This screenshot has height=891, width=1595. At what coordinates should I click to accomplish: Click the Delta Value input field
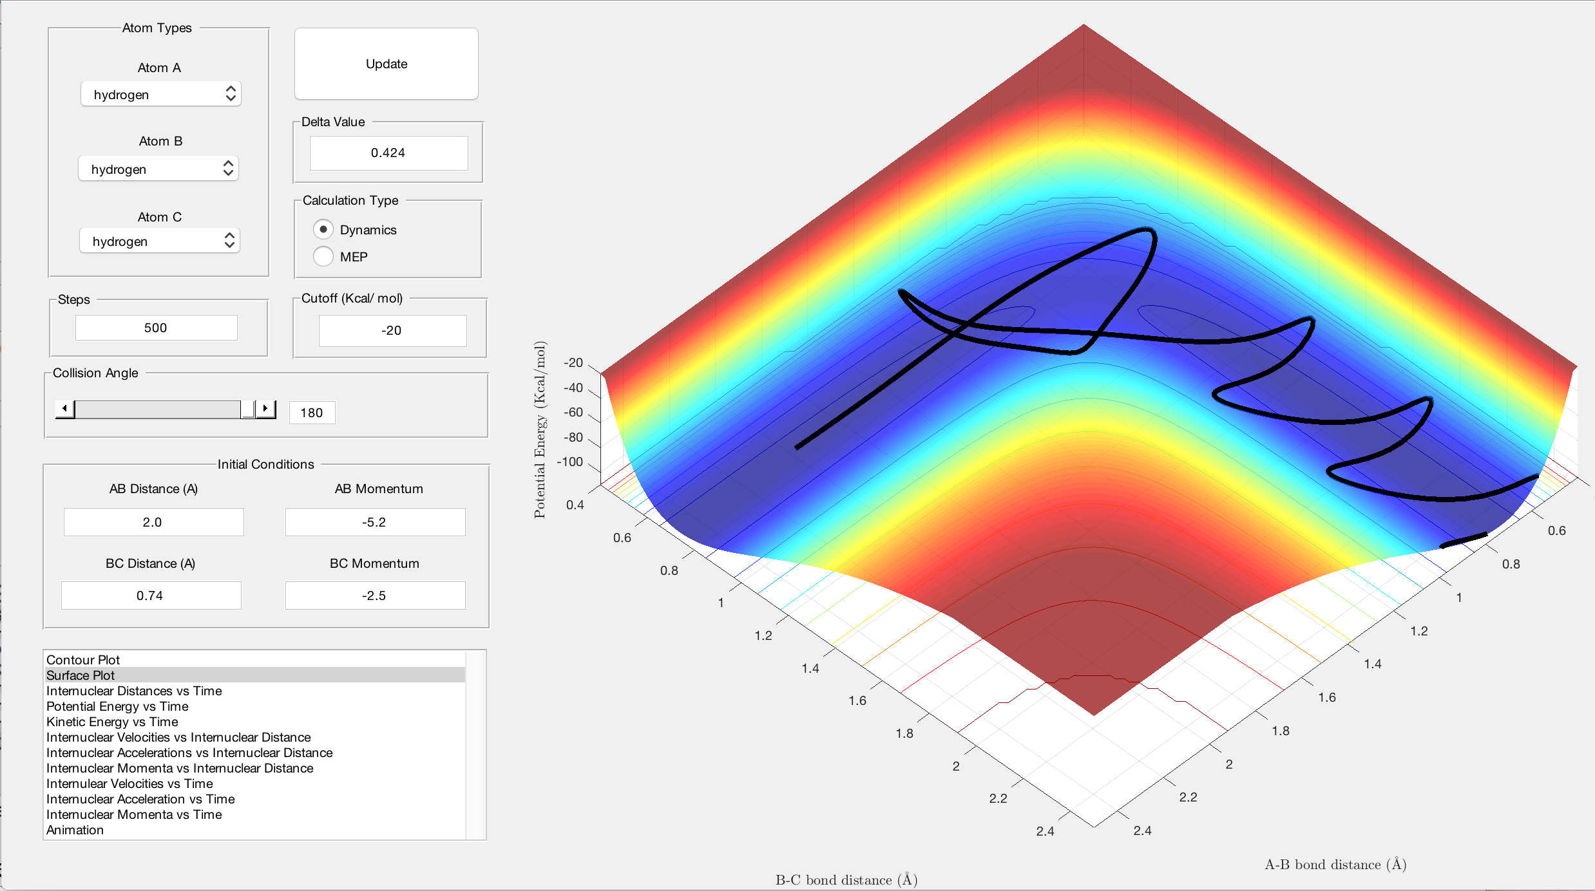388,153
